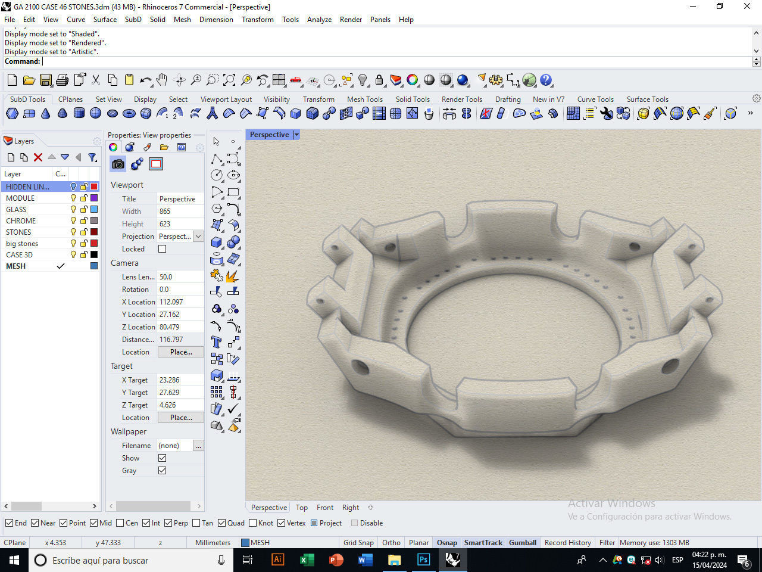The height and width of the screenshot is (572, 762).
Task: Open the SubD menu
Action: pyautogui.click(x=133, y=20)
